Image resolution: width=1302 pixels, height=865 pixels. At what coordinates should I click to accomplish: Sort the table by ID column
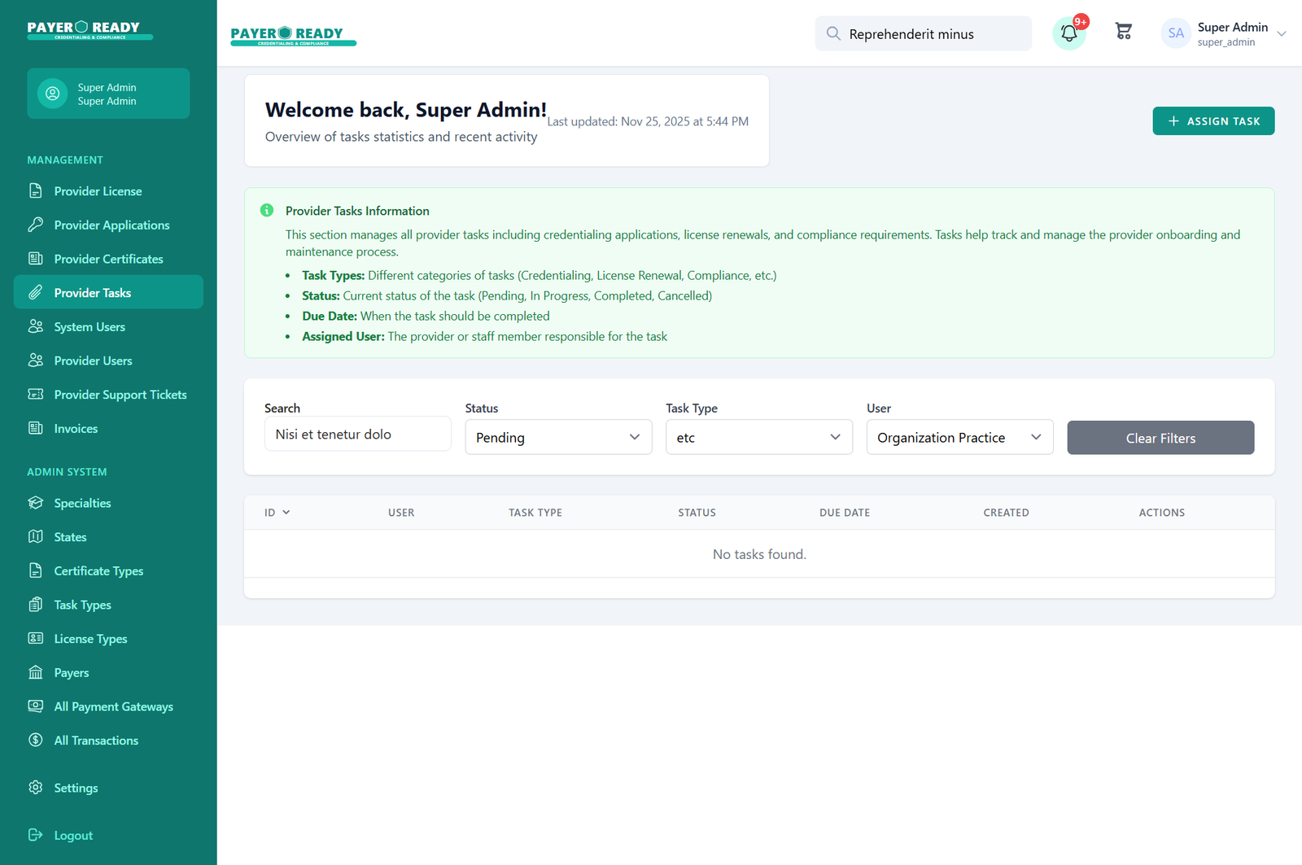click(277, 513)
